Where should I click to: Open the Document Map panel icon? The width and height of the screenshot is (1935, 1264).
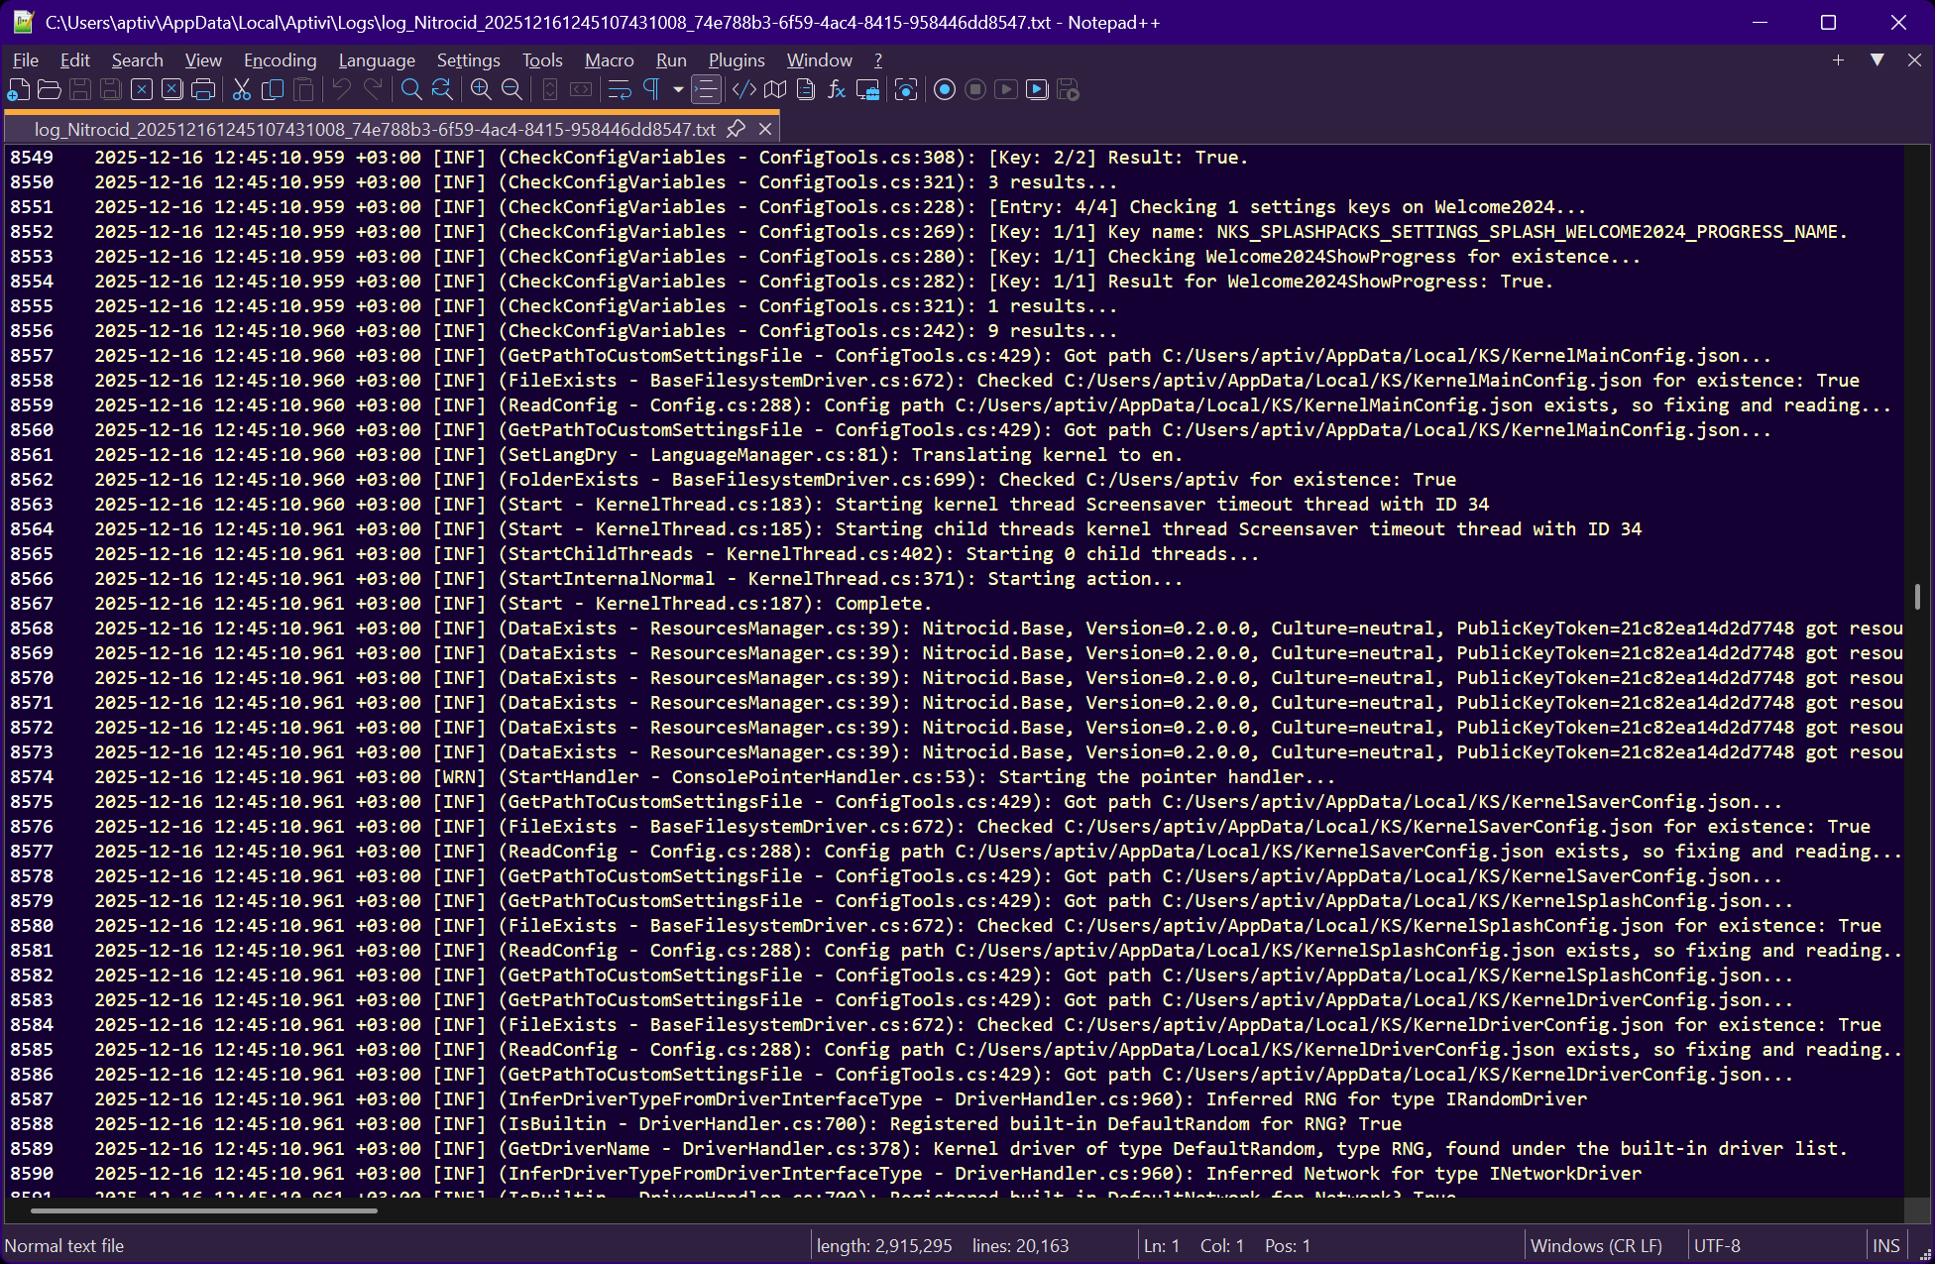[x=775, y=90]
